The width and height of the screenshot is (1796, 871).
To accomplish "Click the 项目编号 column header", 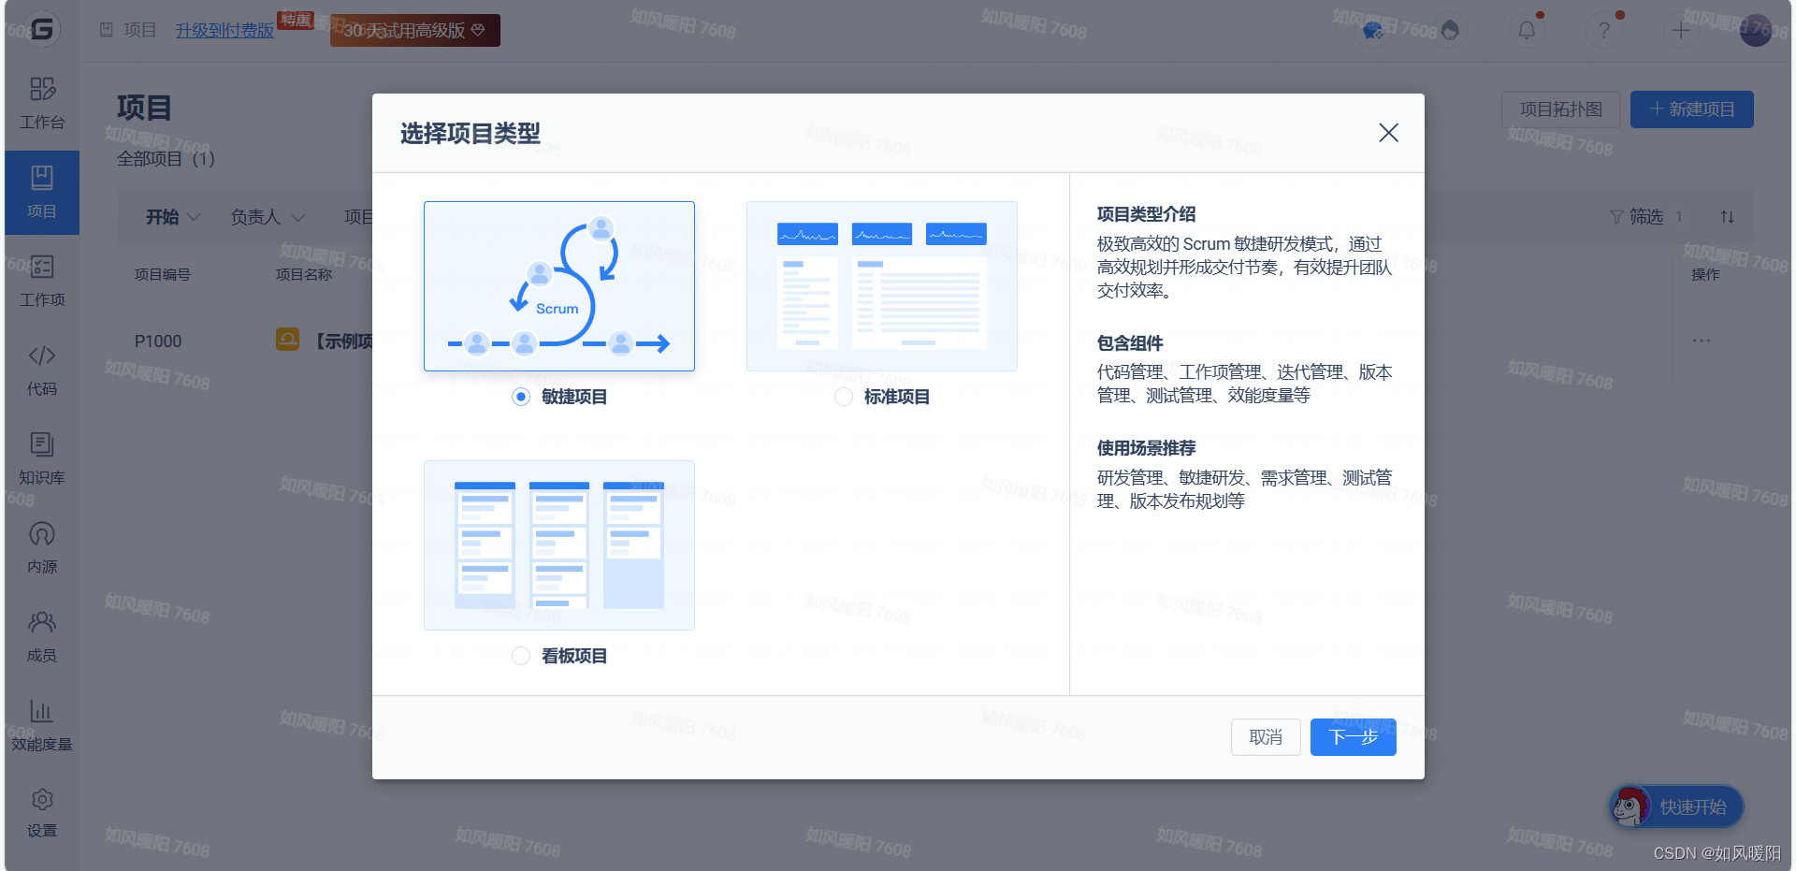I will pyautogui.click(x=163, y=274).
